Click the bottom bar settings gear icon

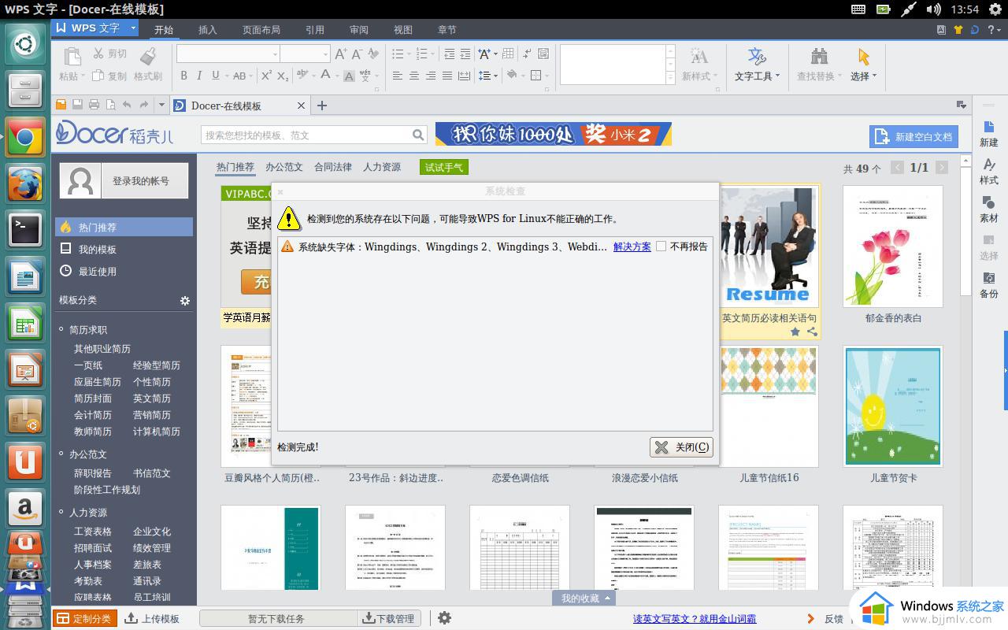point(444,618)
